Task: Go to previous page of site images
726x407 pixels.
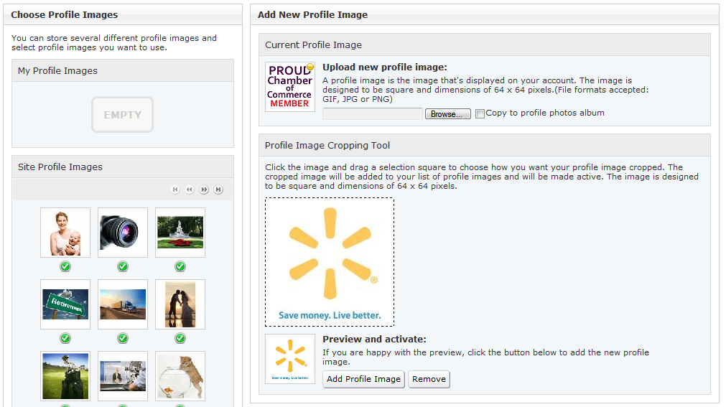Action: [x=190, y=190]
